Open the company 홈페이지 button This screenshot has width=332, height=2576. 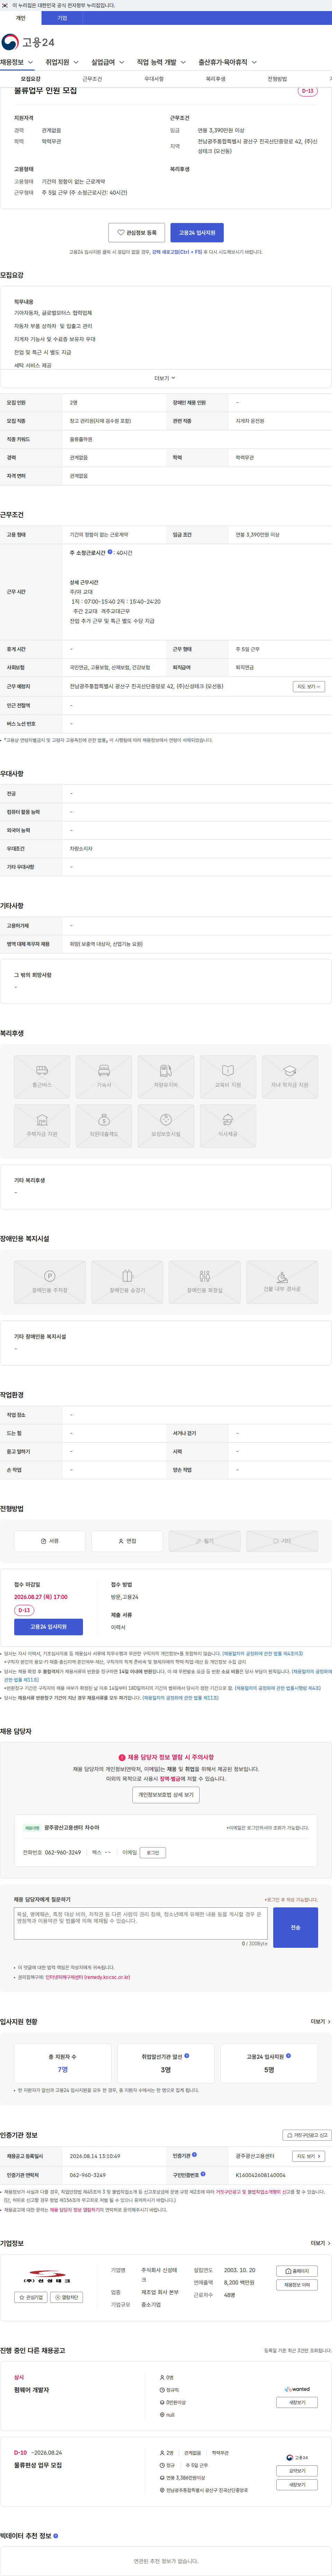297,2271
